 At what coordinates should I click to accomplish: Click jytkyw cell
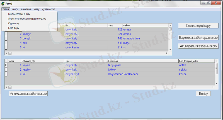click(x=143, y=69)
